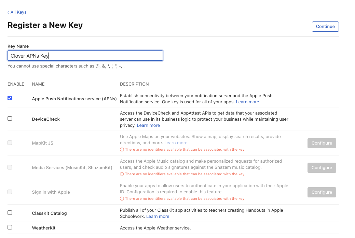Open Learn more about MapKit JS

coord(176,143)
